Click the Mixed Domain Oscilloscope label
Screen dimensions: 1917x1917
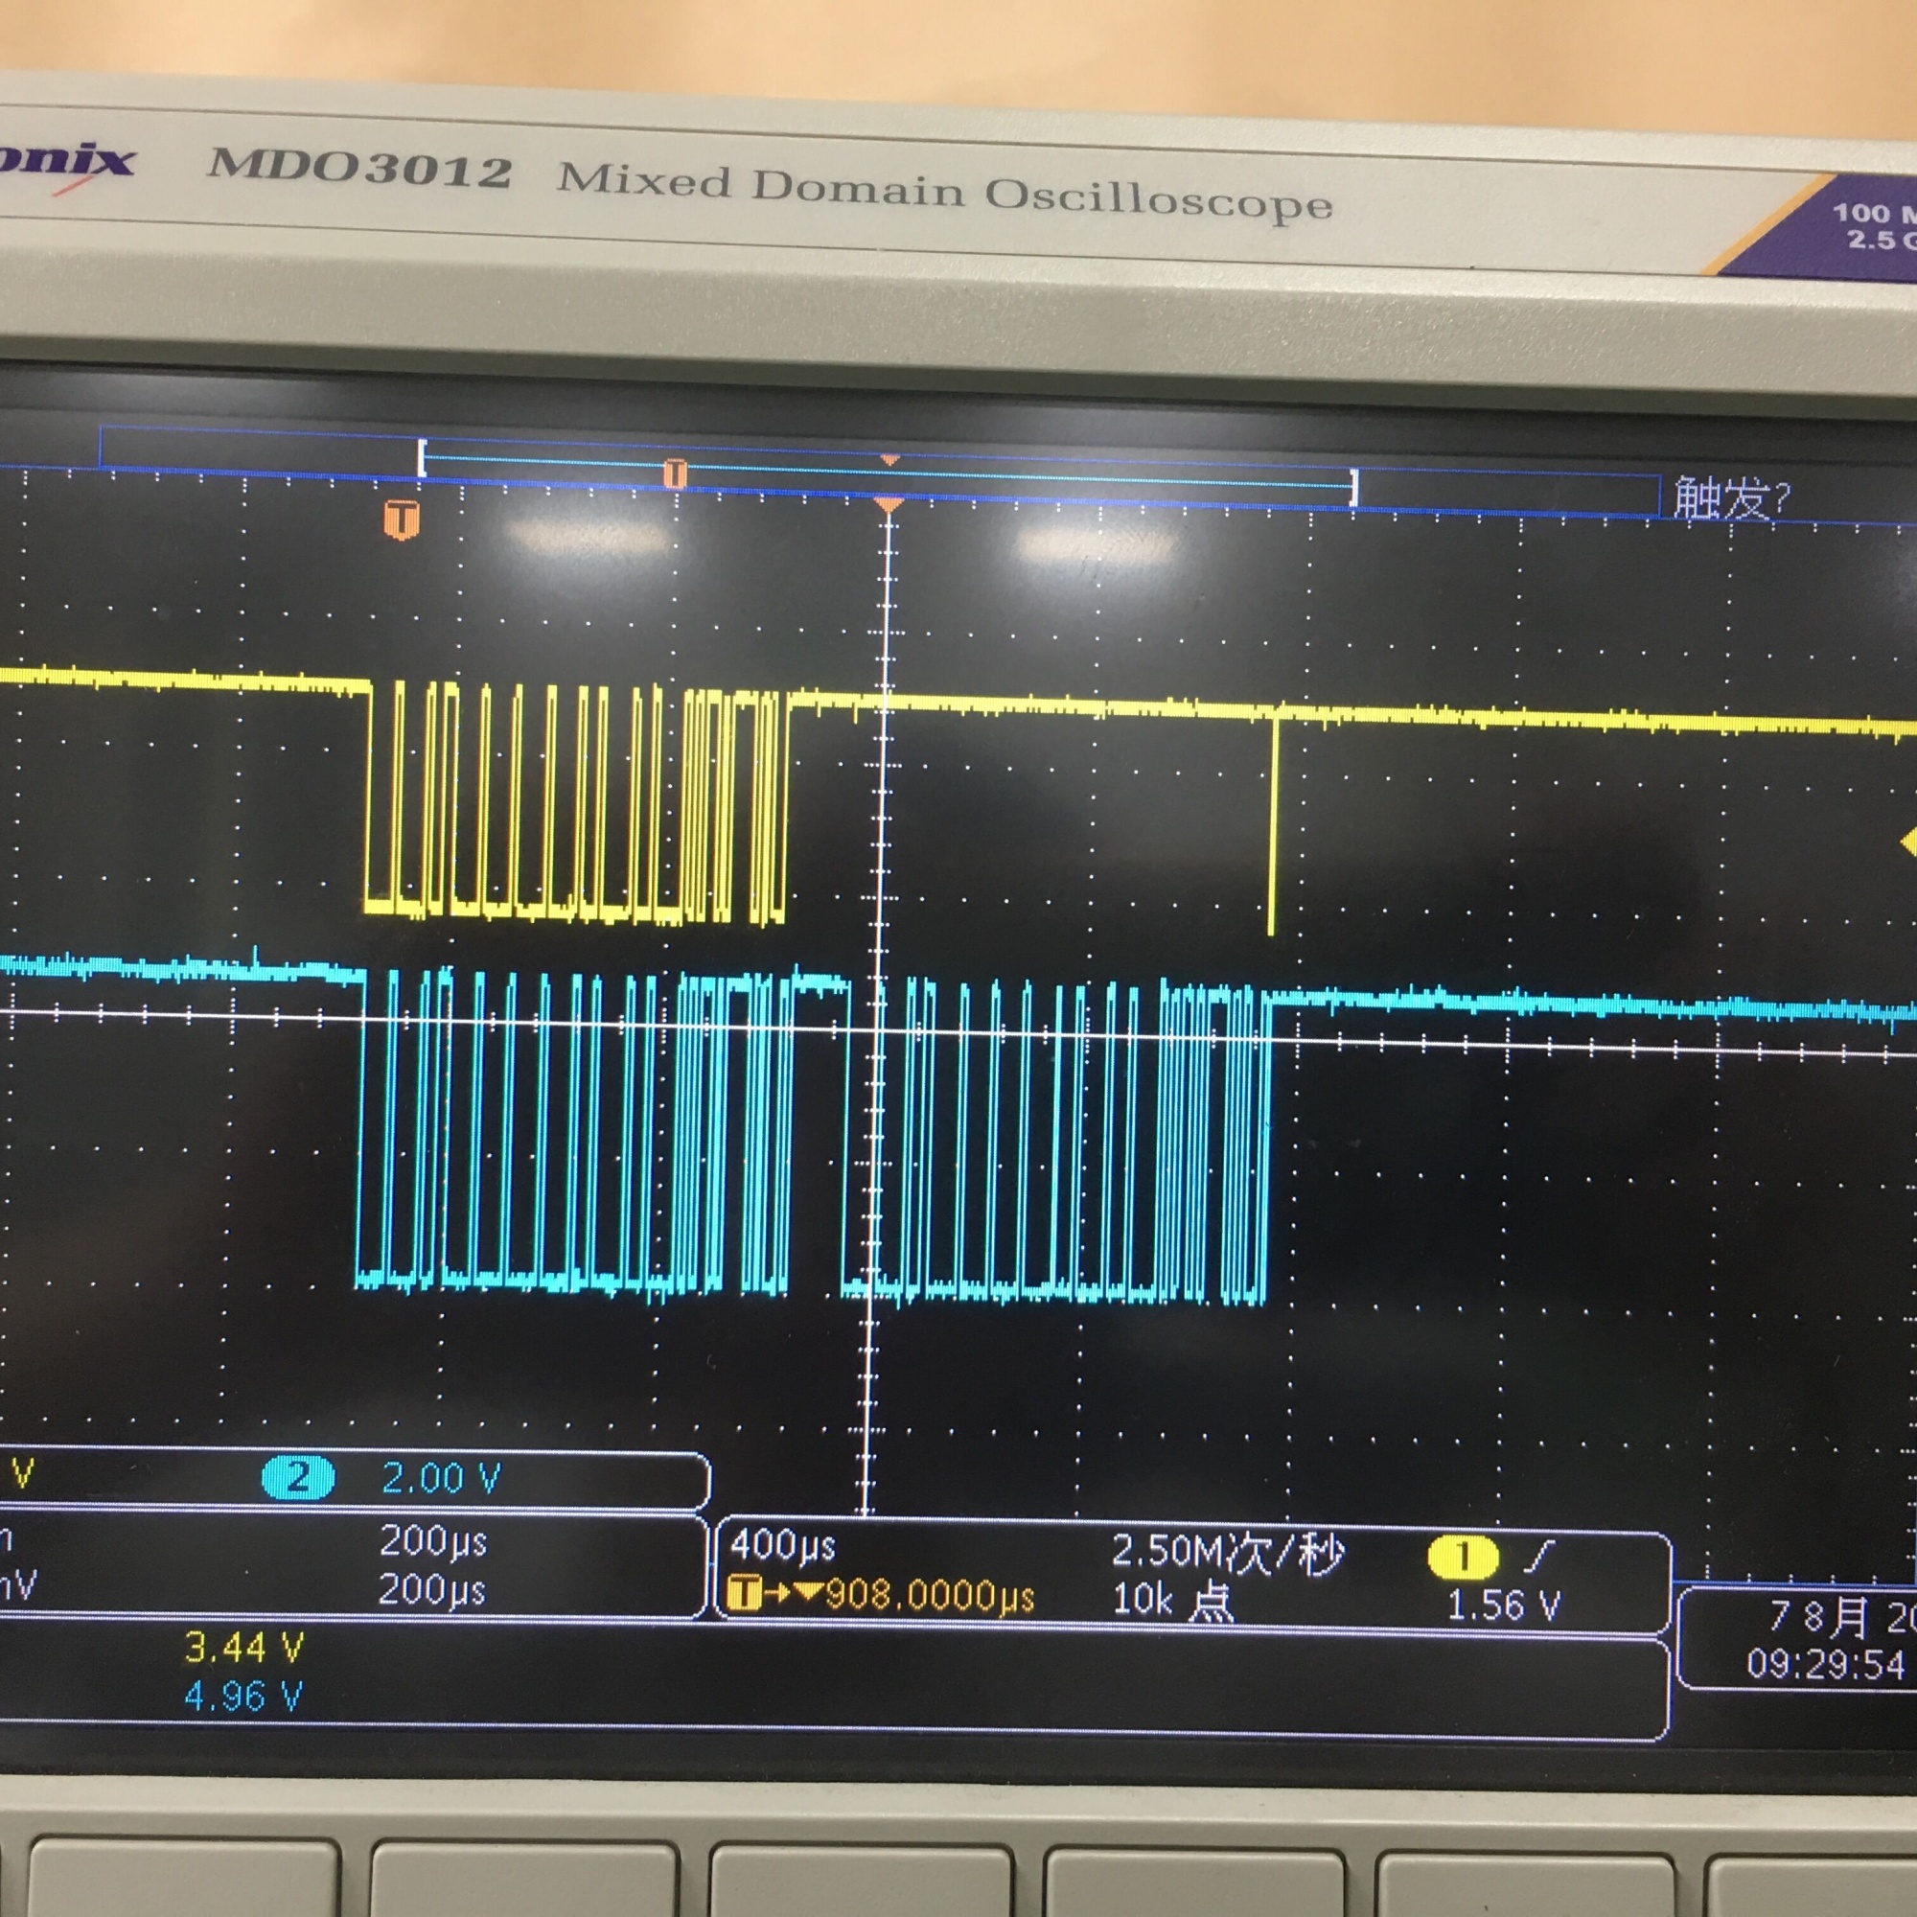945,192
